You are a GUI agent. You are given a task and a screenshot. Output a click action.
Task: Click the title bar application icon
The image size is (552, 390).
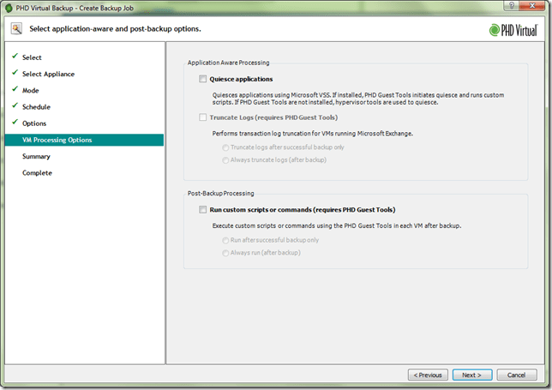pos(9,7)
